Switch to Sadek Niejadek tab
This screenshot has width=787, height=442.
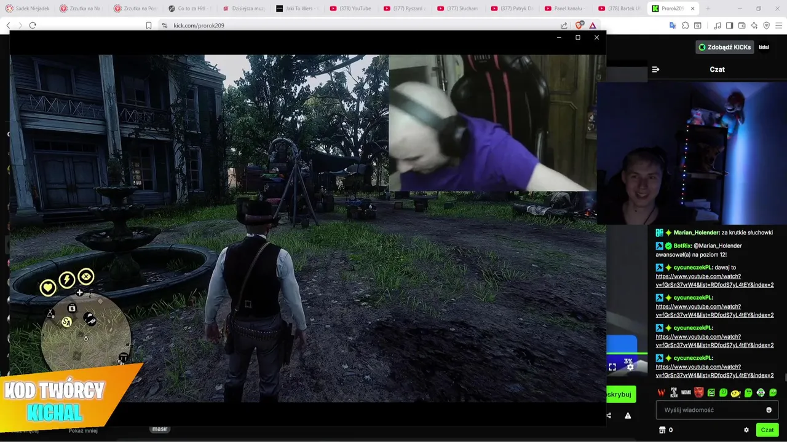pyautogui.click(x=28, y=9)
